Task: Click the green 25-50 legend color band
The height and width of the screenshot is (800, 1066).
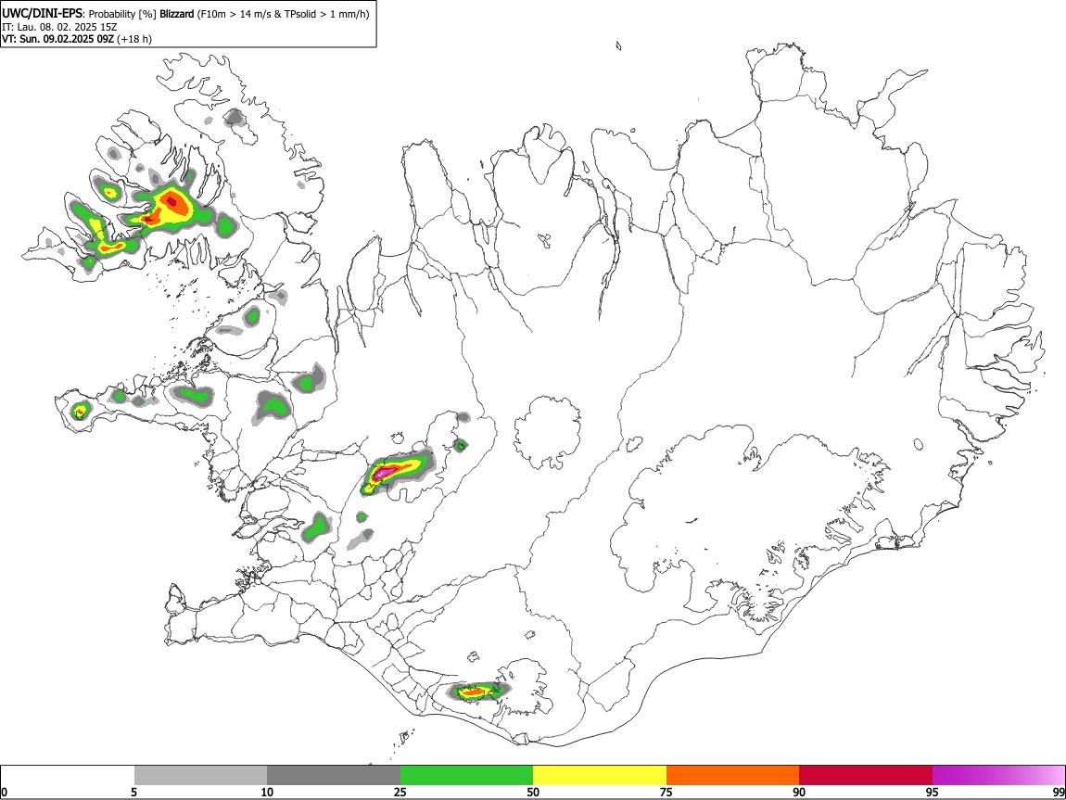Action: tap(466, 775)
